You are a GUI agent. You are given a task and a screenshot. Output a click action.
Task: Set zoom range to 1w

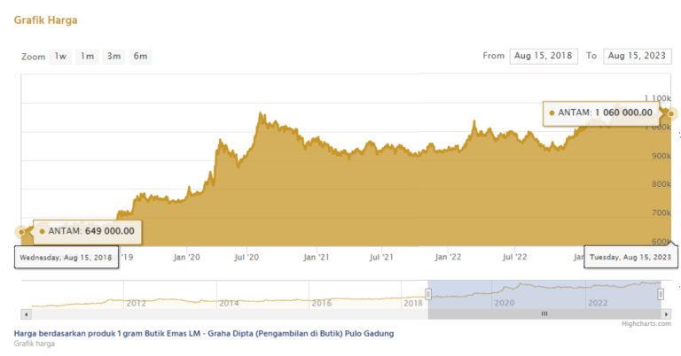(60, 57)
